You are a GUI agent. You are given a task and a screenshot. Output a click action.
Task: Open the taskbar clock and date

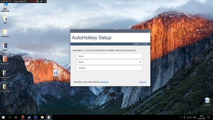(x=201, y=117)
